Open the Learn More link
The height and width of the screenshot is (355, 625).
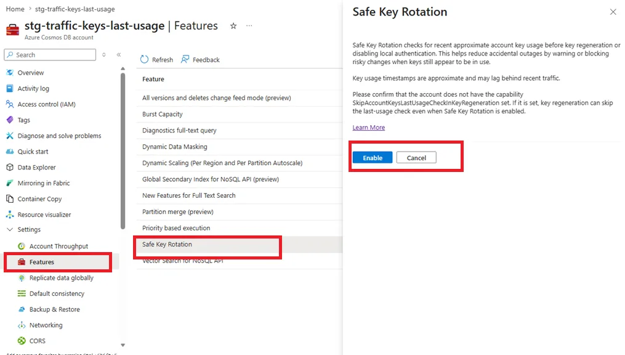[369, 127]
